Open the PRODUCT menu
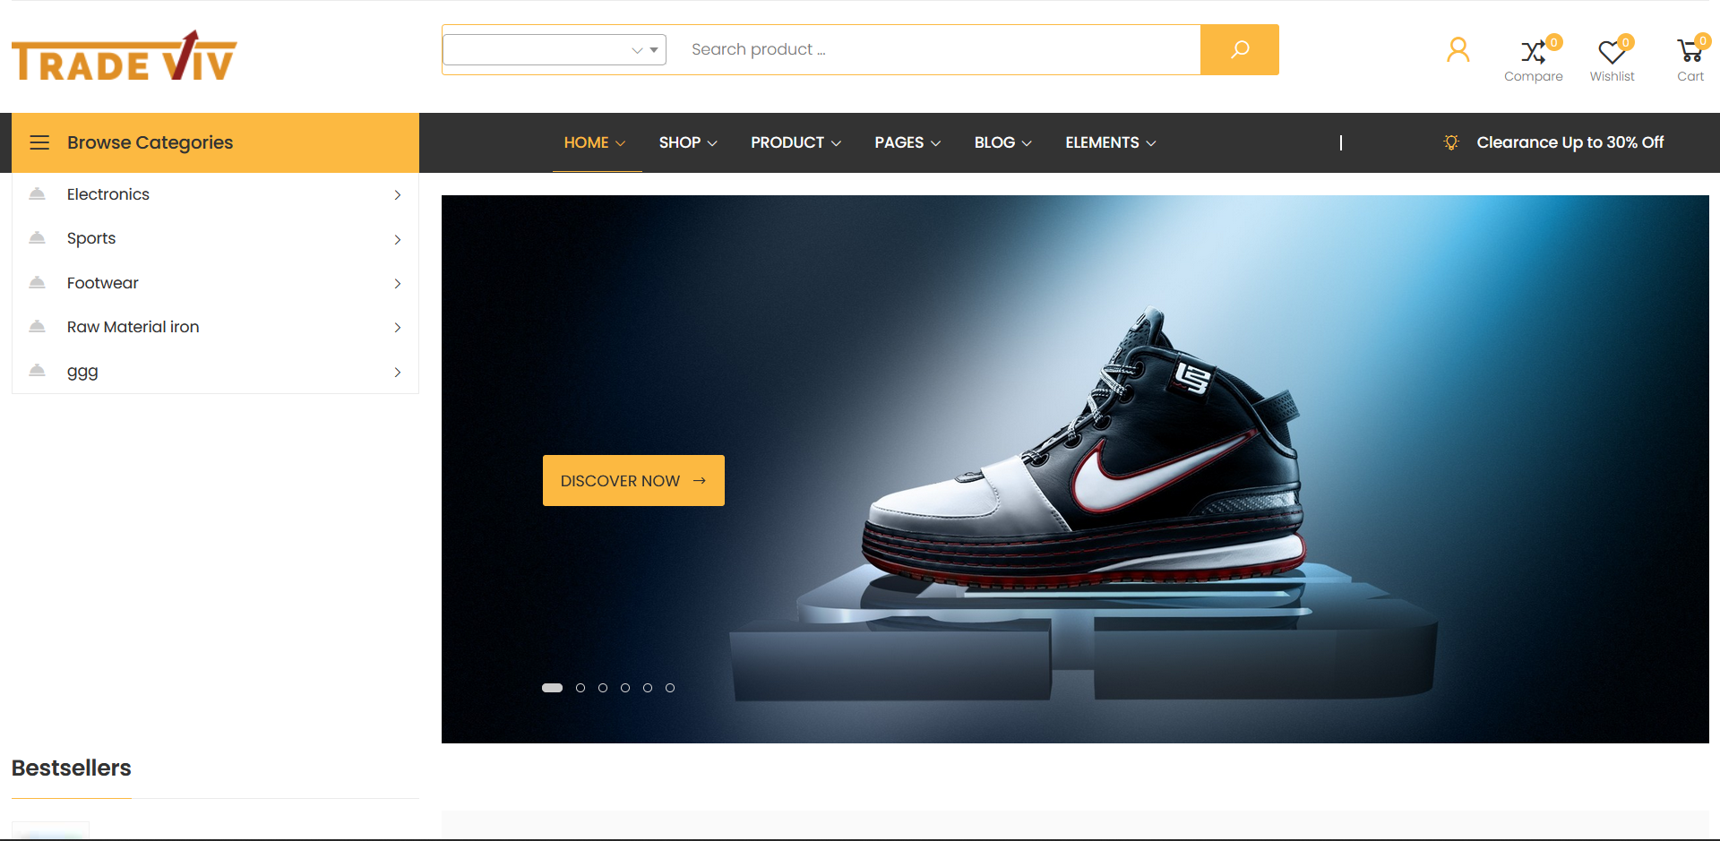 pyautogui.click(x=795, y=142)
